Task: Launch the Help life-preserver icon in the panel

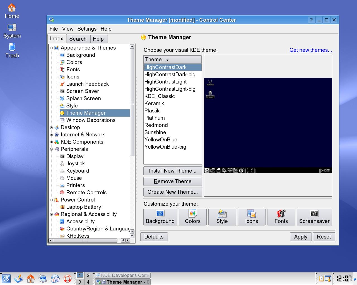Action: click(67, 278)
